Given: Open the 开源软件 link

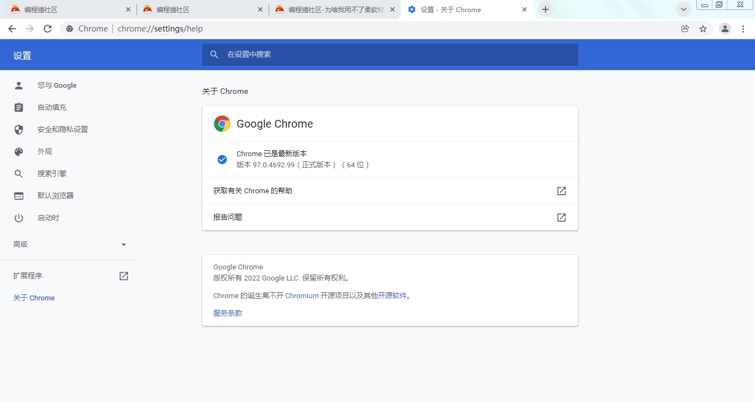Looking at the screenshot, I should (x=392, y=296).
